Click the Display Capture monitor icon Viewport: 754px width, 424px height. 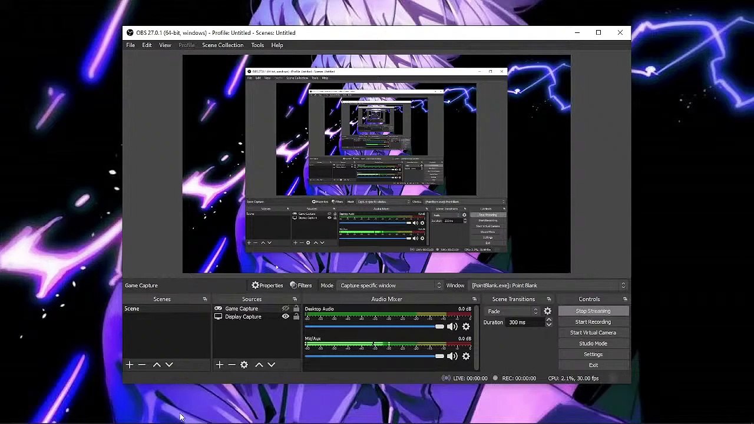click(x=218, y=317)
